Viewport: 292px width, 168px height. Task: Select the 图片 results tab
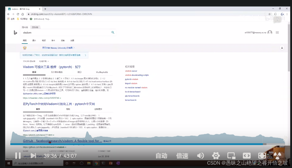coord(34,40)
